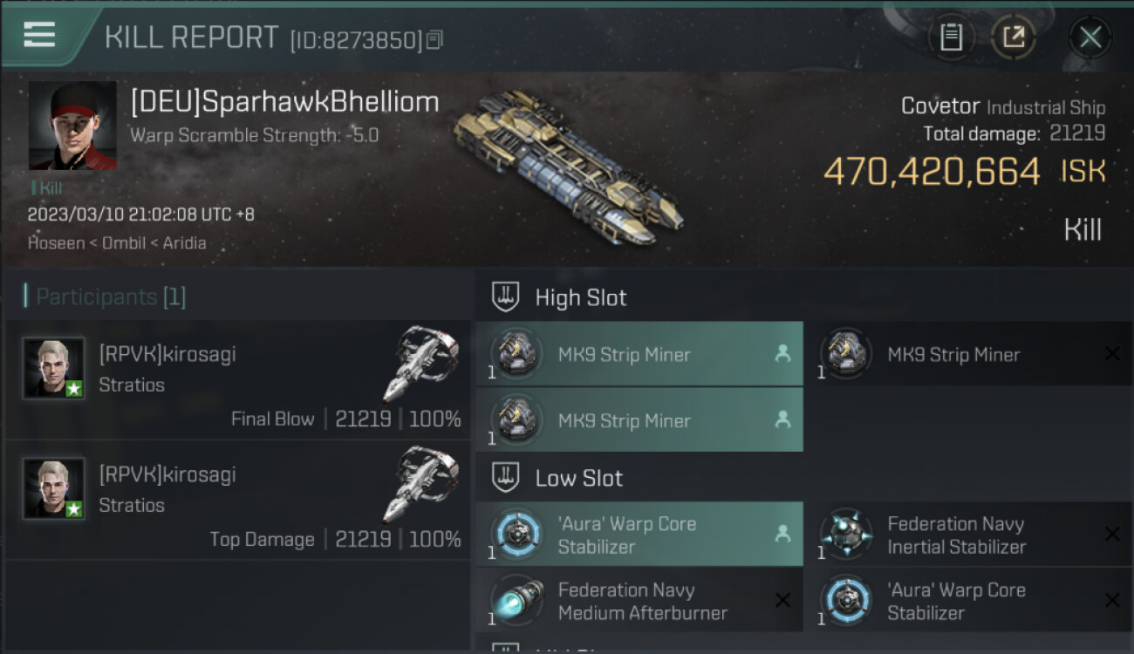Click the Stratios ship icon on Top Damage row
The height and width of the screenshot is (654, 1134).
pos(421,485)
